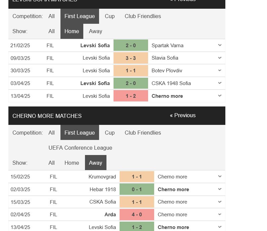Show All venues for Levski Sofia

point(51,31)
